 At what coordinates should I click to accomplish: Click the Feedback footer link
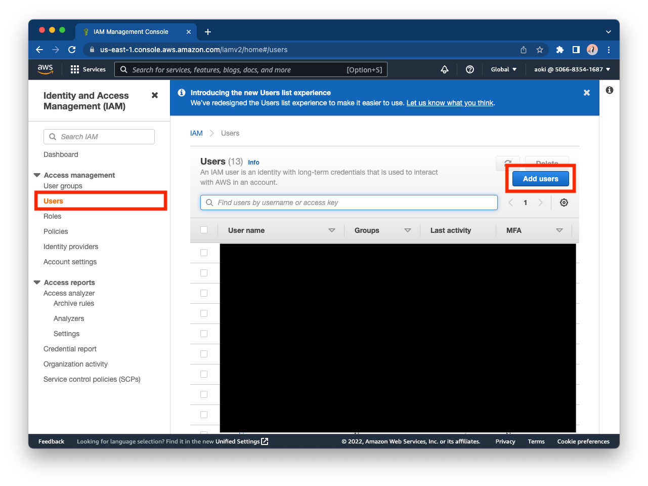(52, 441)
